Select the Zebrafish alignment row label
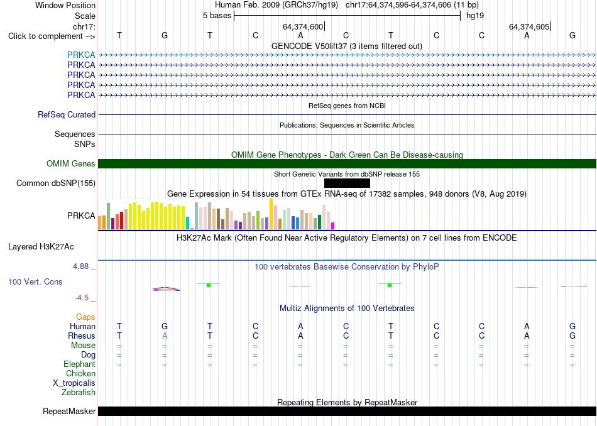This screenshot has height=426, width=597. (79, 392)
